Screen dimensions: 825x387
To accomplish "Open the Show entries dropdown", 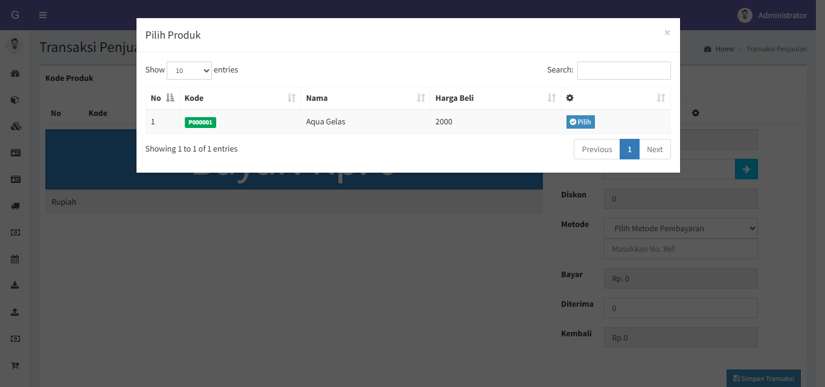I will coord(189,71).
